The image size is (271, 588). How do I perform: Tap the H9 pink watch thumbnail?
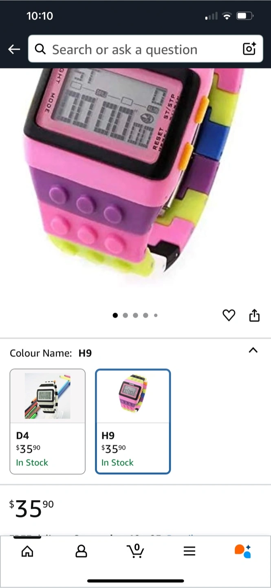(133, 394)
